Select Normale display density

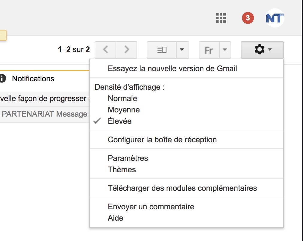click(122, 98)
